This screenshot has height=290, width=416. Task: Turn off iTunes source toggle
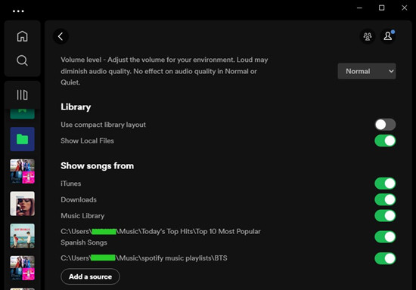click(385, 184)
